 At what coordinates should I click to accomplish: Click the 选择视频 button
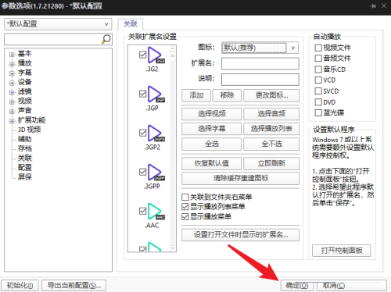pos(211,114)
